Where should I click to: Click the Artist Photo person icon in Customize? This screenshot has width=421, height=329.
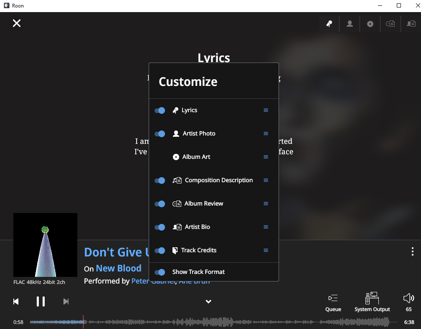tap(176, 133)
